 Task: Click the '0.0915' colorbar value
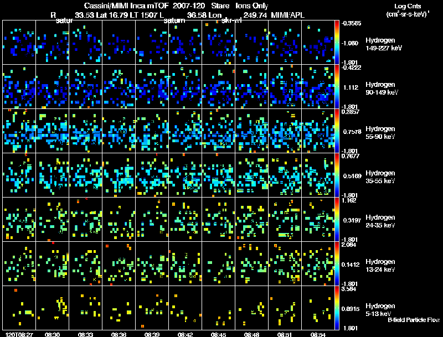pyautogui.click(x=351, y=309)
